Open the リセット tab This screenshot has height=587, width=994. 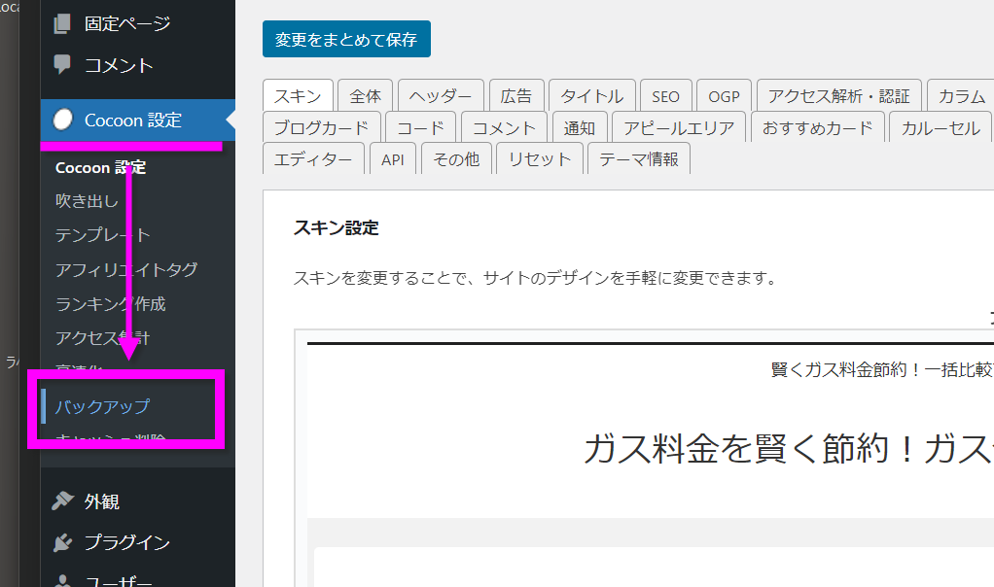click(x=540, y=159)
